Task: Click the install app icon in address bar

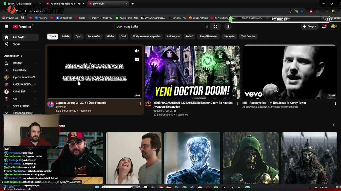Action: point(290,11)
